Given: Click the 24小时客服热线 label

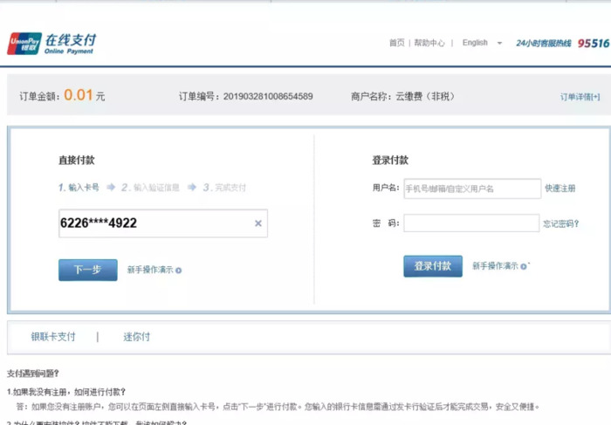Looking at the screenshot, I should click(544, 44).
